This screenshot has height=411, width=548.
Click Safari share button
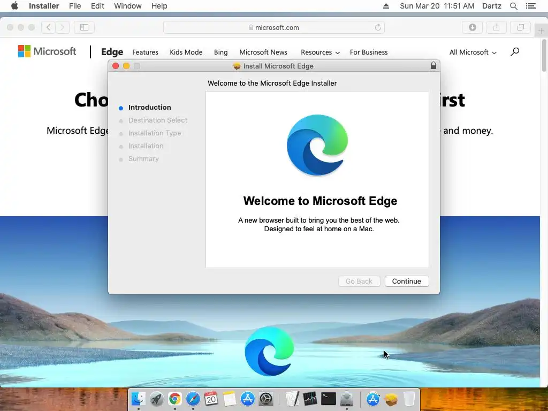pyautogui.click(x=496, y=27)
